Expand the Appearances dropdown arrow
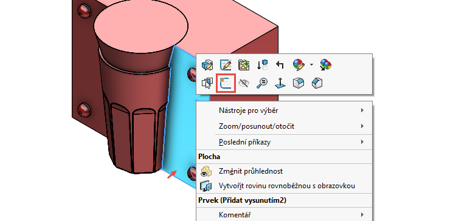The height and width of the screenshot is (221, 456). click(x=311, y=64)
